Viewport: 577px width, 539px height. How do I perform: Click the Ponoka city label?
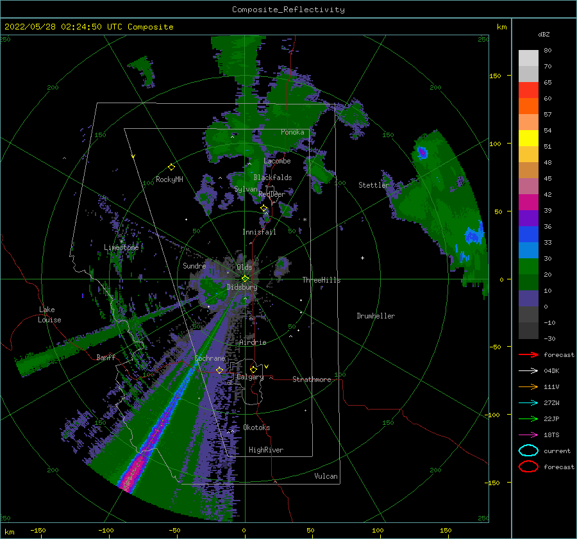tap(292, 132)
